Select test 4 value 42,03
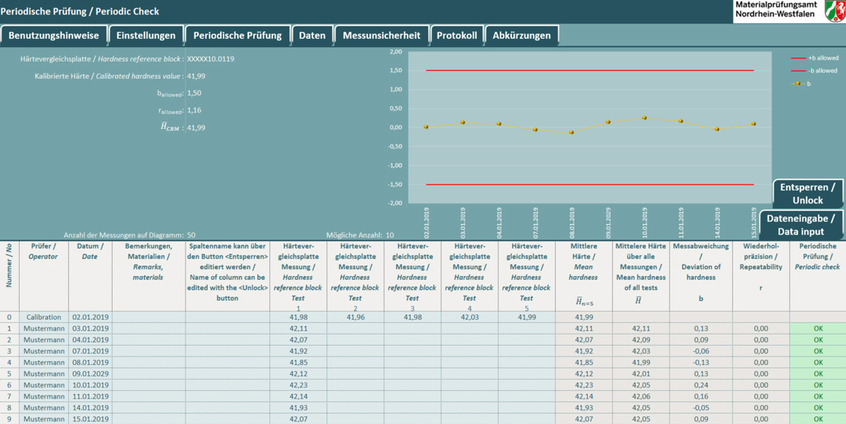The width and height of the screenshot is (846, 424). click(470, 318)
